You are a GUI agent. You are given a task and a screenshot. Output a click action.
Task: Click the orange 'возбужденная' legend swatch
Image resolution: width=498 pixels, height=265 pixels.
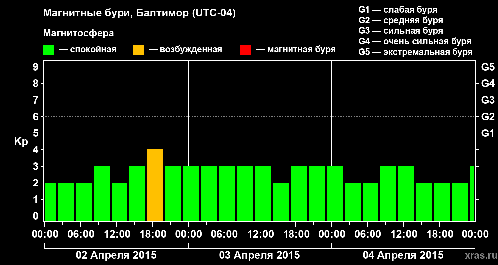point(138,50)
